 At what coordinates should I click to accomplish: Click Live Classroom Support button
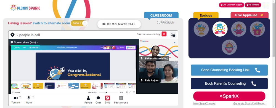(x=231, y=5)
